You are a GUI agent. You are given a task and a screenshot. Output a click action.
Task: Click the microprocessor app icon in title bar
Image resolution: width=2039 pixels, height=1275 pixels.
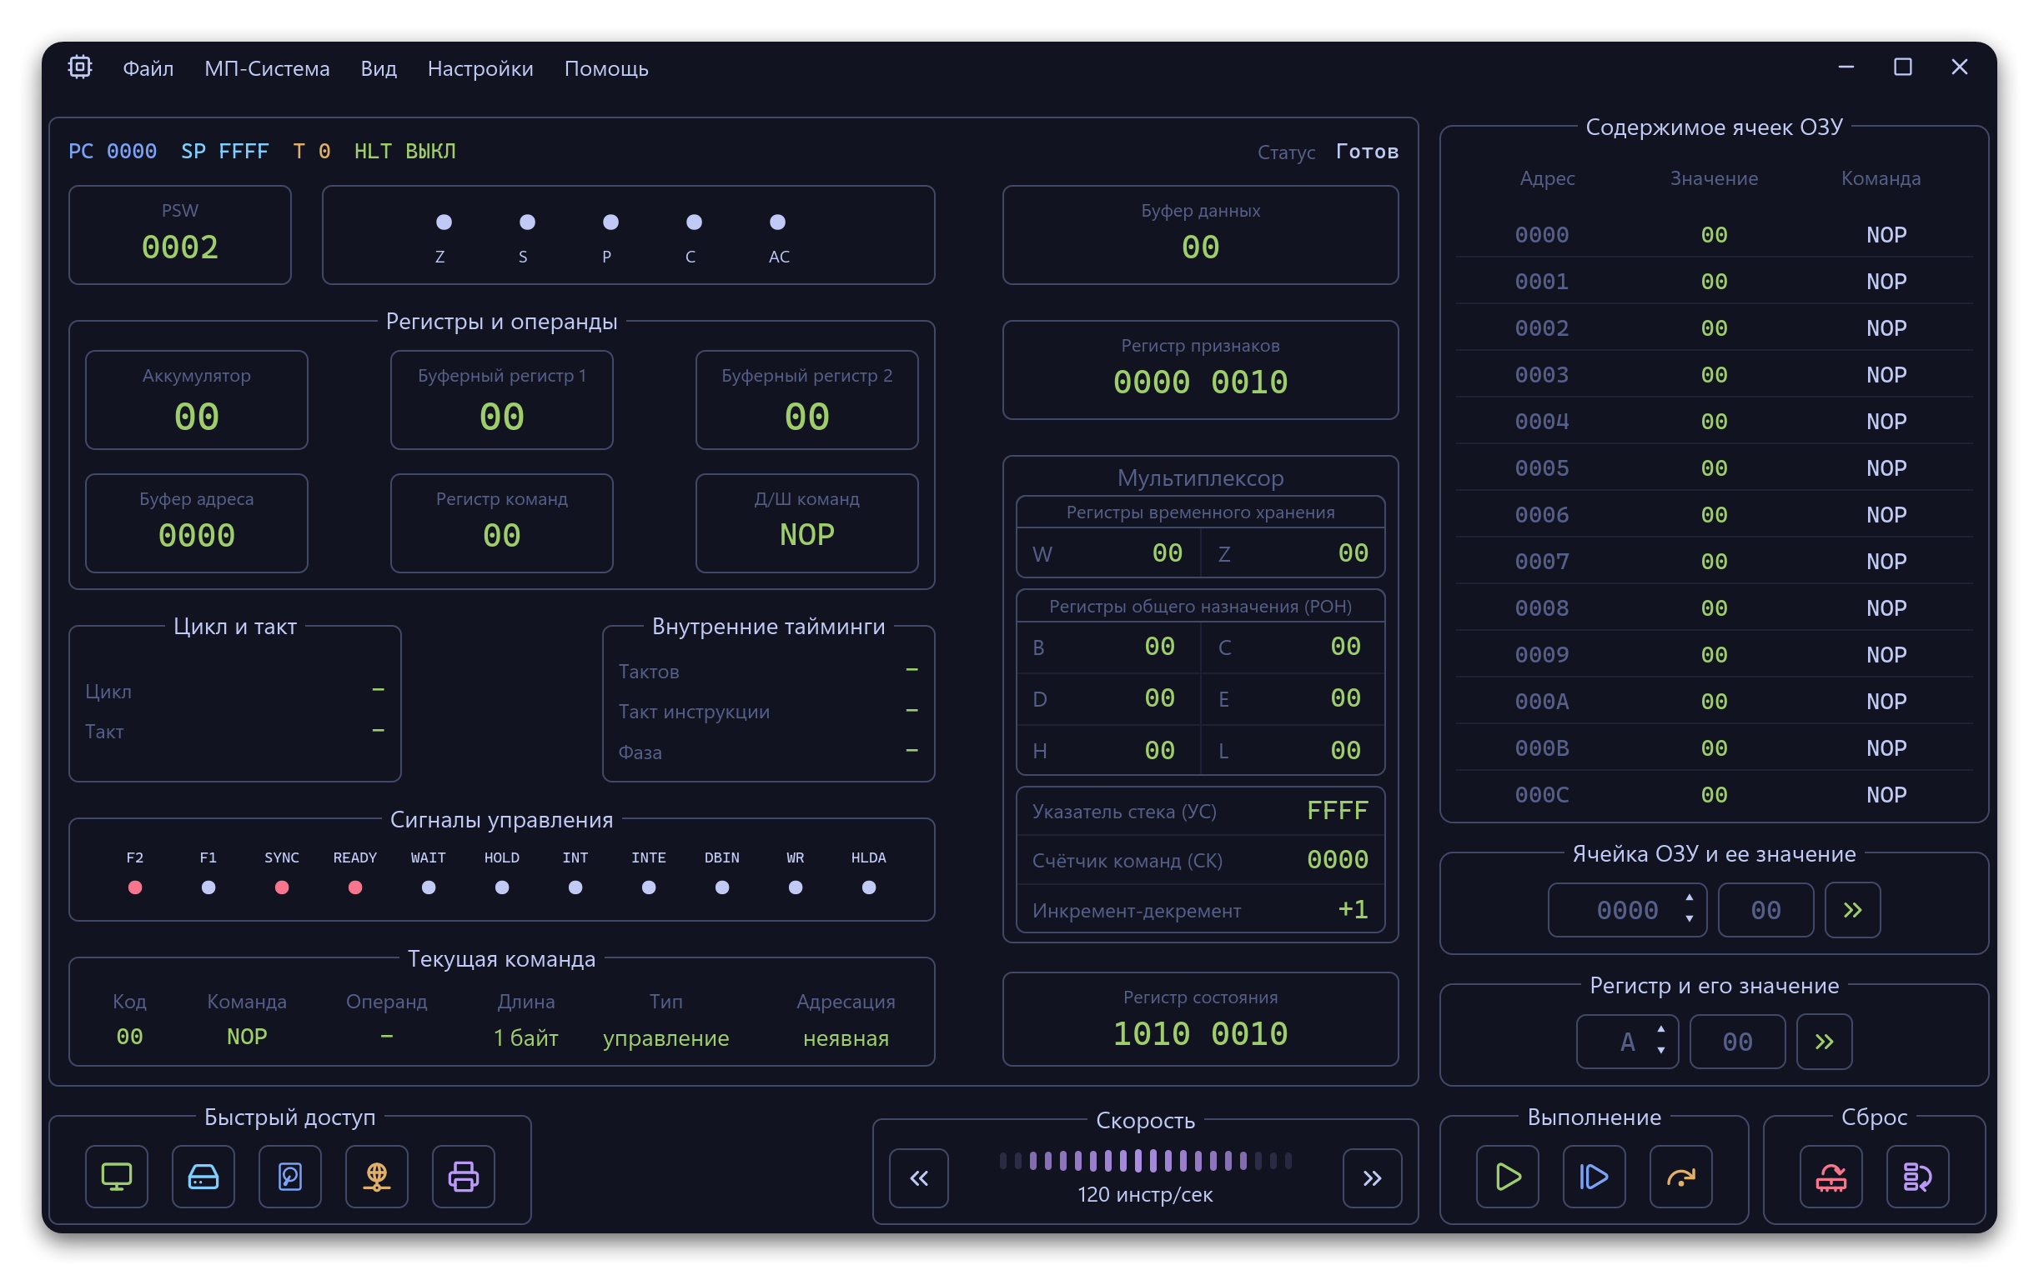coord(79,67)
